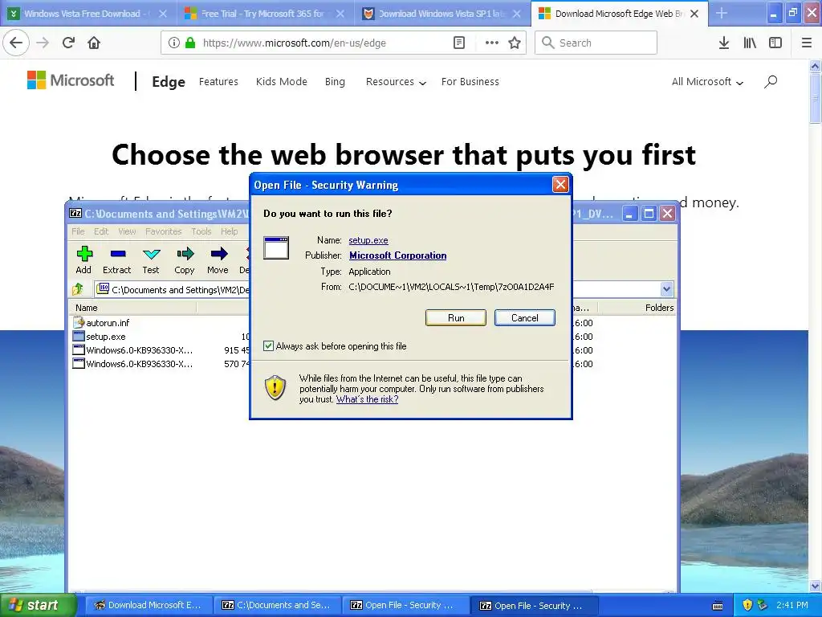This screenshot has height=617, width=822.
Task: Select first Windows6.0-KB936330 file, 915 size
Action: coord(133,350)
